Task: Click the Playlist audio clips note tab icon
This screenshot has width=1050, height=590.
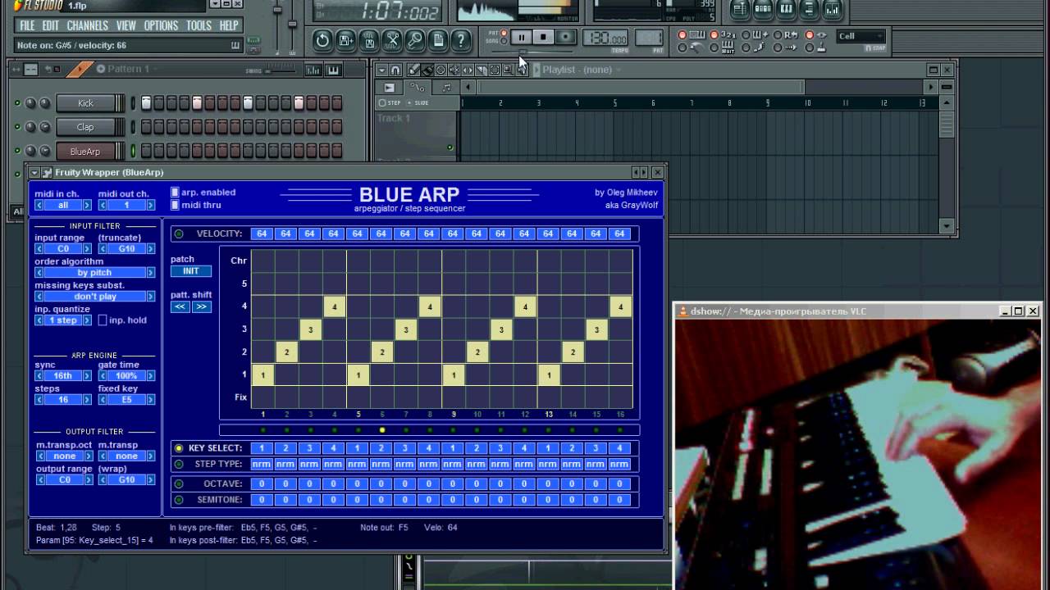Action: click(446, 88)
